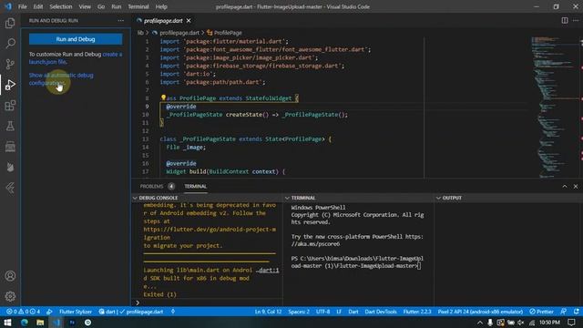Open the Manage settings gear
Viewport: 583px width, 328px height.
point(10,296)
